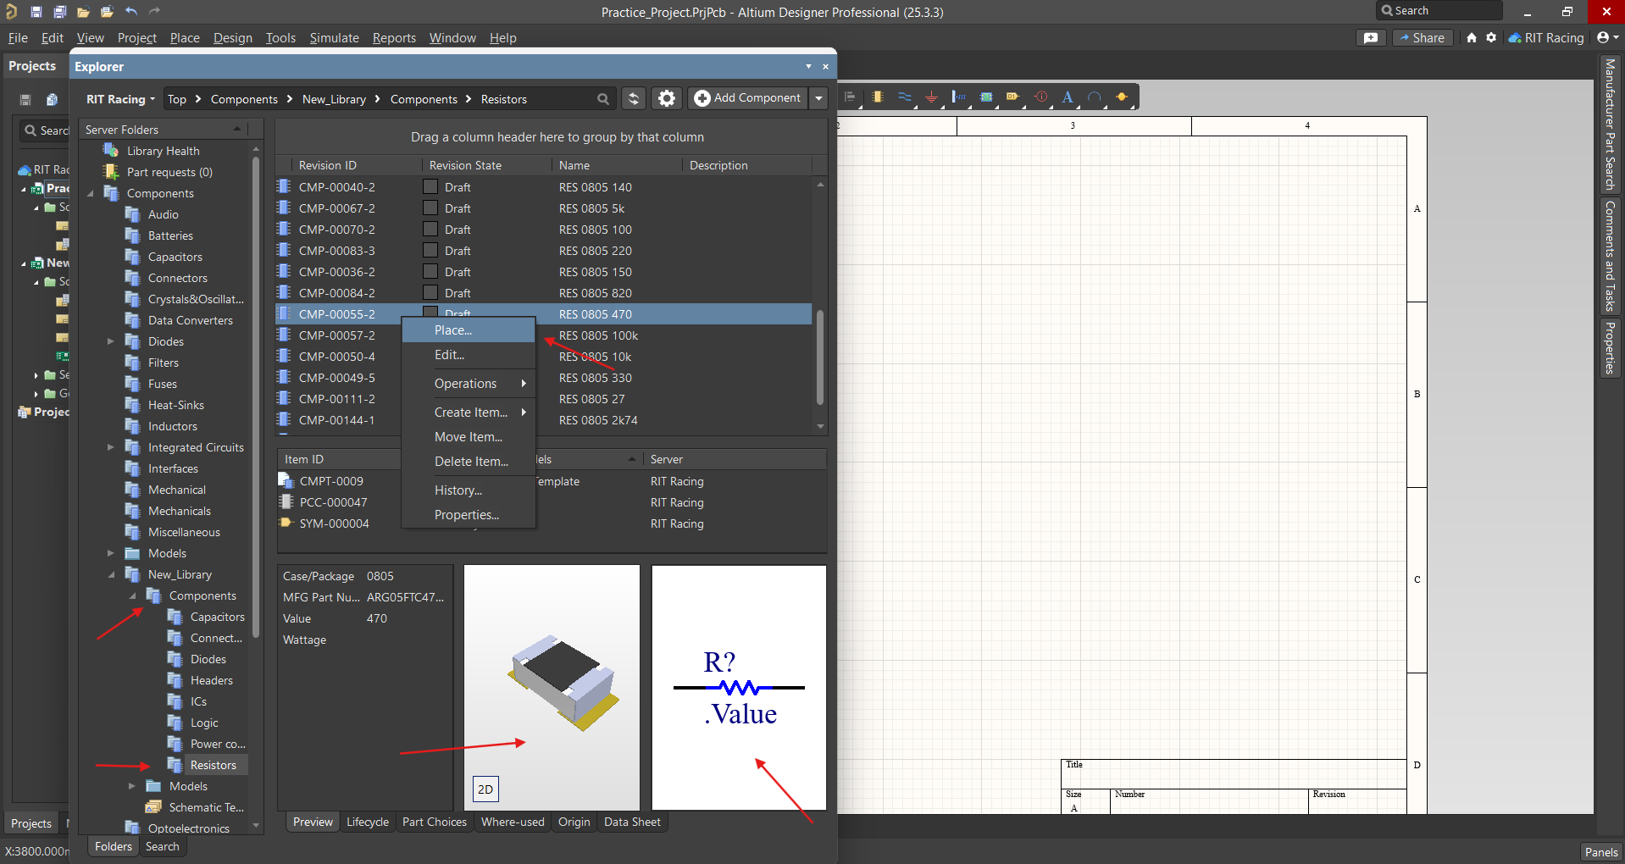The height and width of the screenshot is (864, 1625).
Task: Select the Resistors folder in tree
Action: (213, 765)
